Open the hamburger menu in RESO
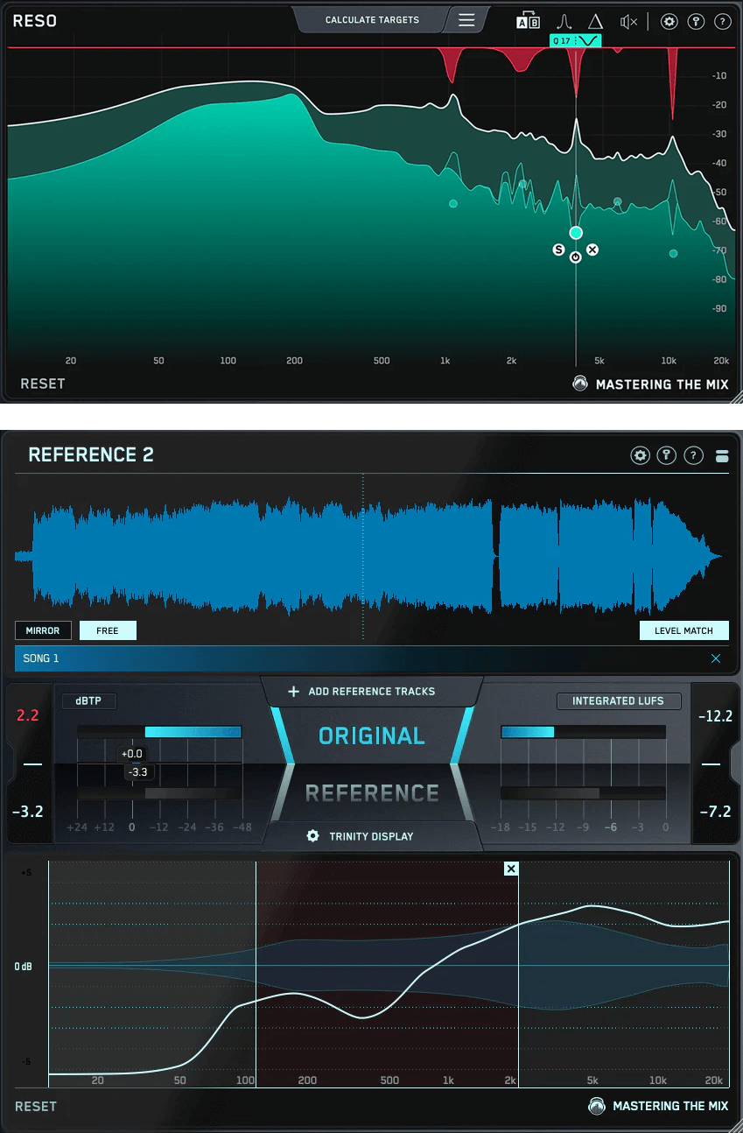Viewport: 743px width, 1133px height. click(x=466, y=20)
